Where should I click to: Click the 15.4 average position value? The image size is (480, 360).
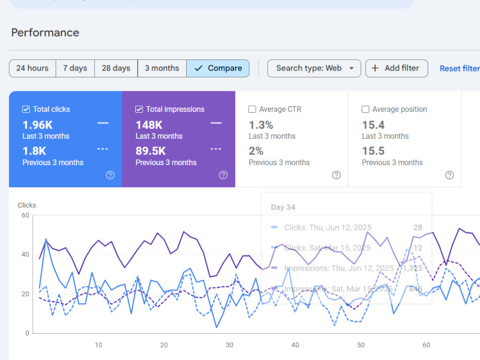[373, 125]
